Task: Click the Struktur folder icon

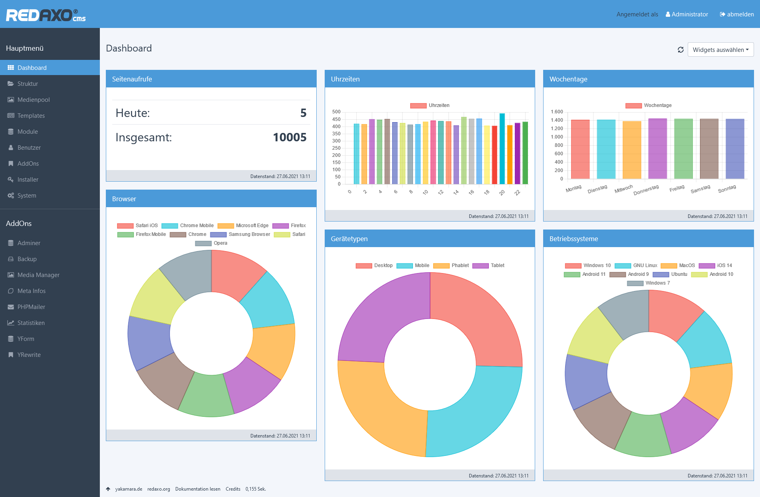Action: click(x=11, y=84)
